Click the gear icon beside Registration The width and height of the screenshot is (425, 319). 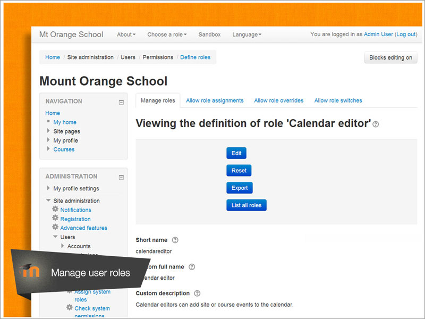tap(55, 219)
